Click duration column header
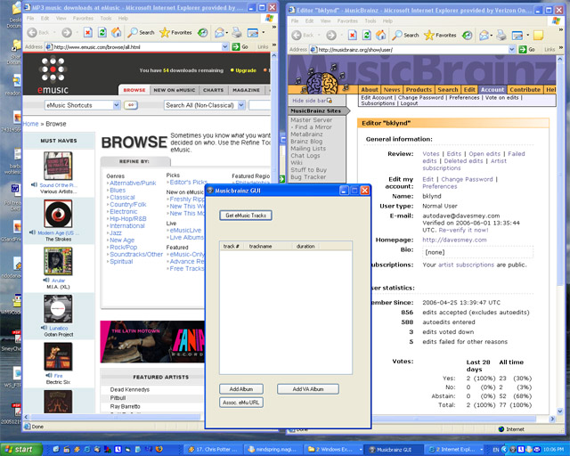 coord(306,246)
